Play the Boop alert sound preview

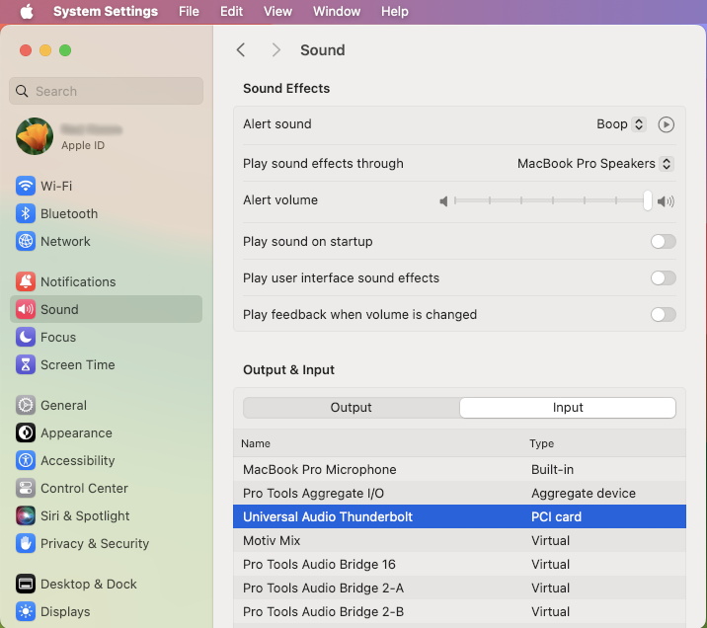click(x=667, y=124)
